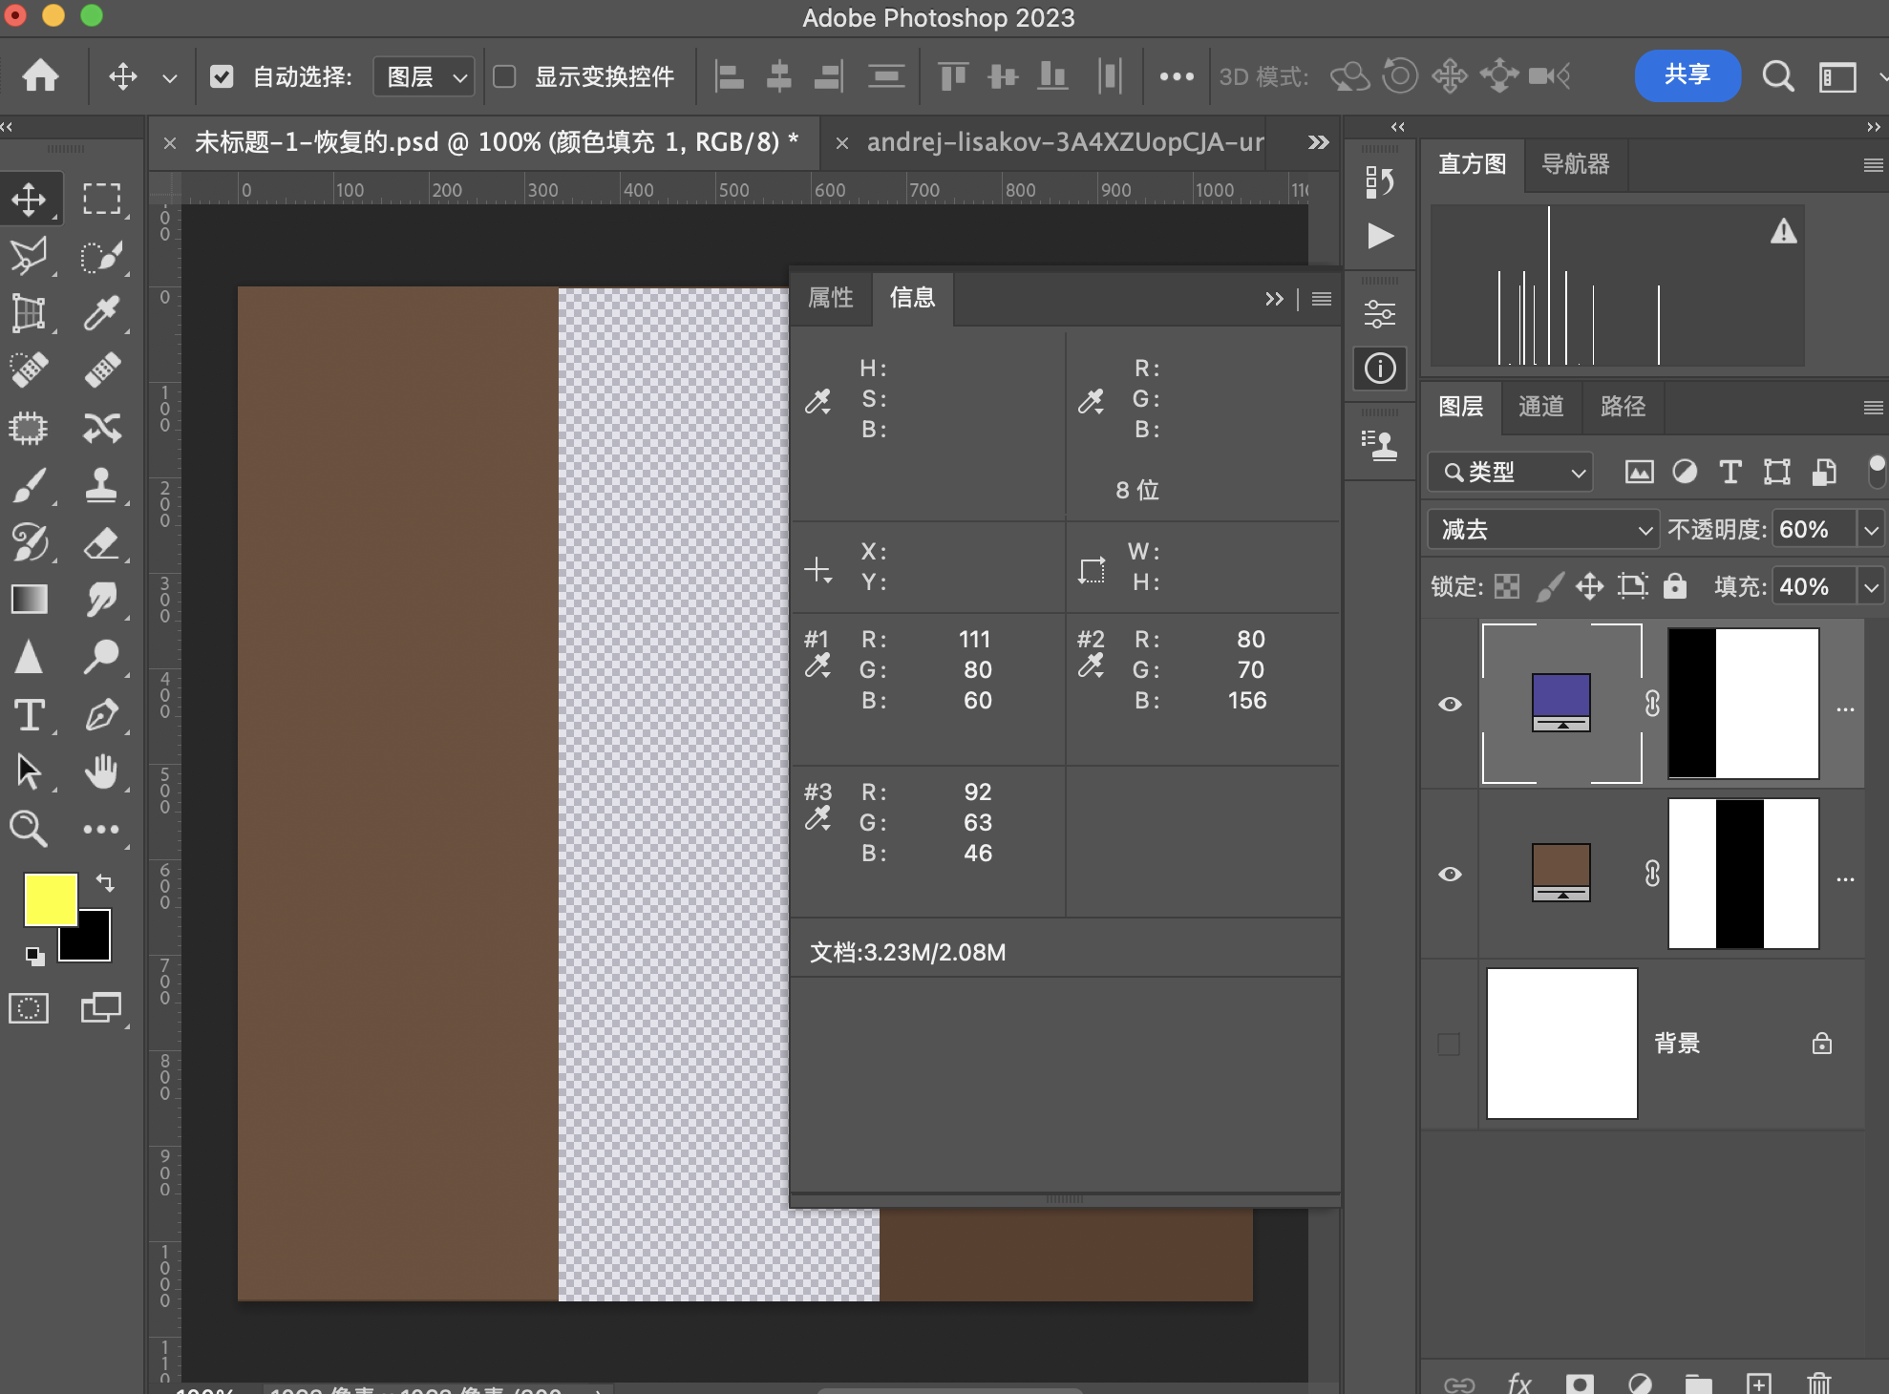Open the 图层 auto-select dropdown
This screenshot has width=1889, height=1394.
[x=424, y=76]
